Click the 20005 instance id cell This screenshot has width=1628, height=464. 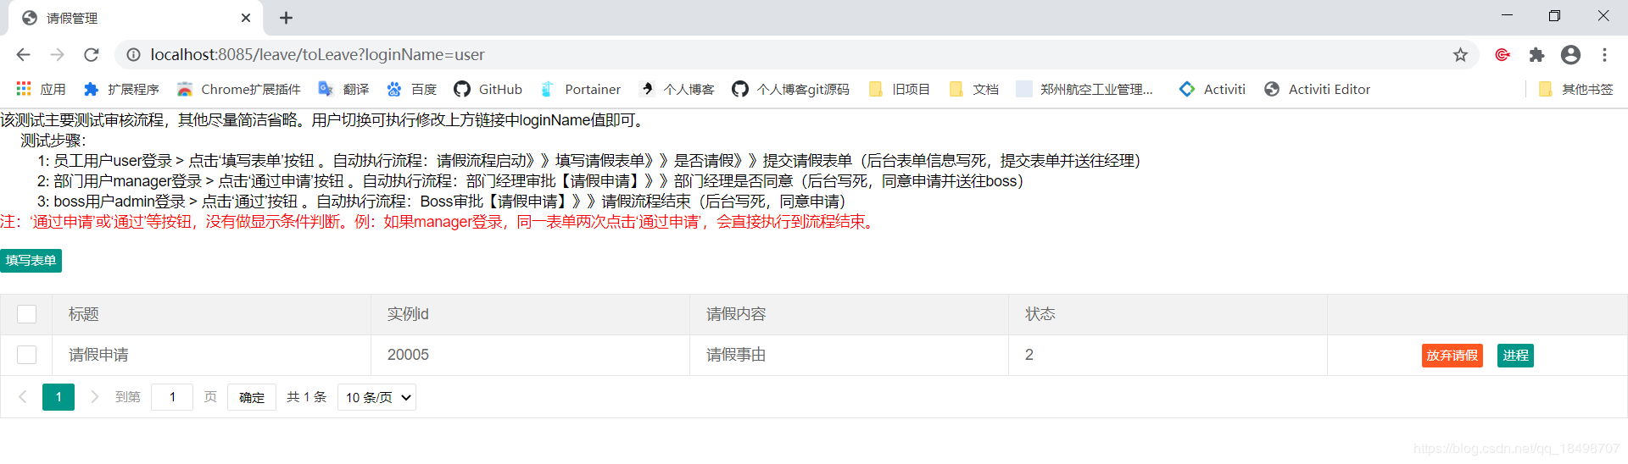[530, 355]
